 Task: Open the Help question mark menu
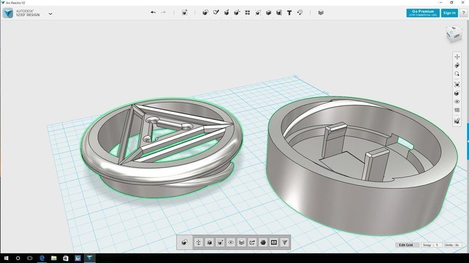[463, 13]
